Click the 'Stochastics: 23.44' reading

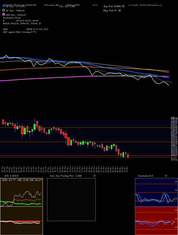tap(11, 18)
